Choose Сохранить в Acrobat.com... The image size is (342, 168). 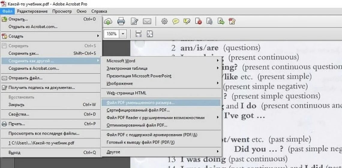(x=51, y=68)
